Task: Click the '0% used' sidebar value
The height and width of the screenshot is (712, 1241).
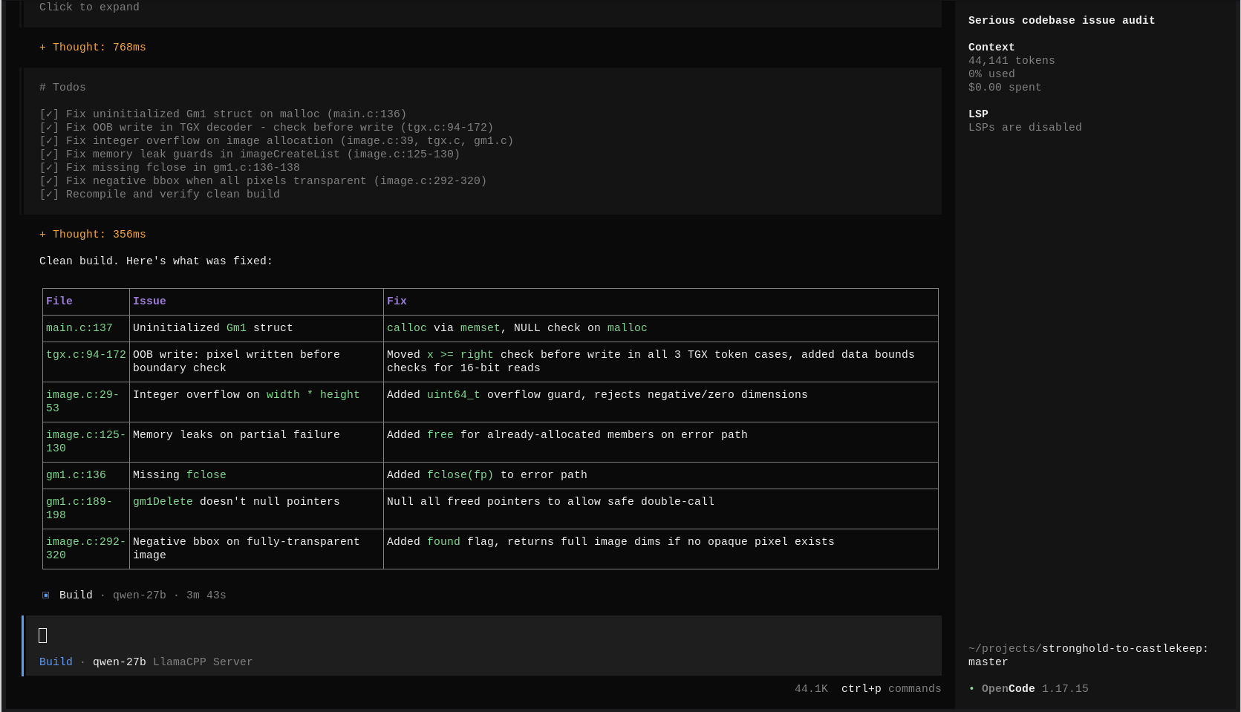Action: pos(991,74)
